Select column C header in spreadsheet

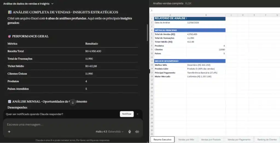[231, 15]
